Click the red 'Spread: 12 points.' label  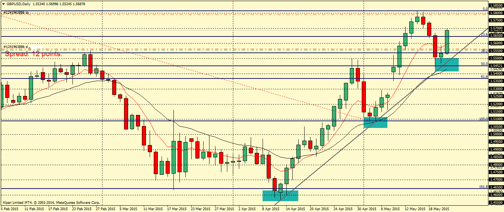click(x=33, y=54)
